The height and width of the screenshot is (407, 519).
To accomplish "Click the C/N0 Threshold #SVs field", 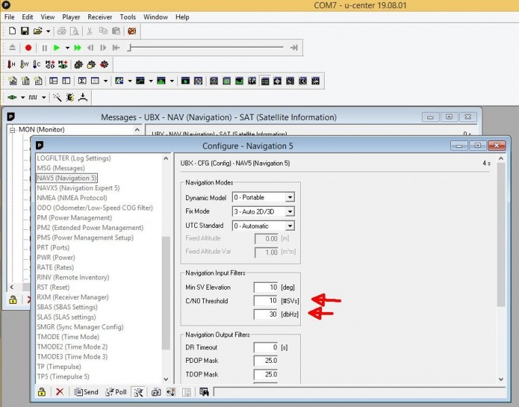I will click(x=266, y=301).
